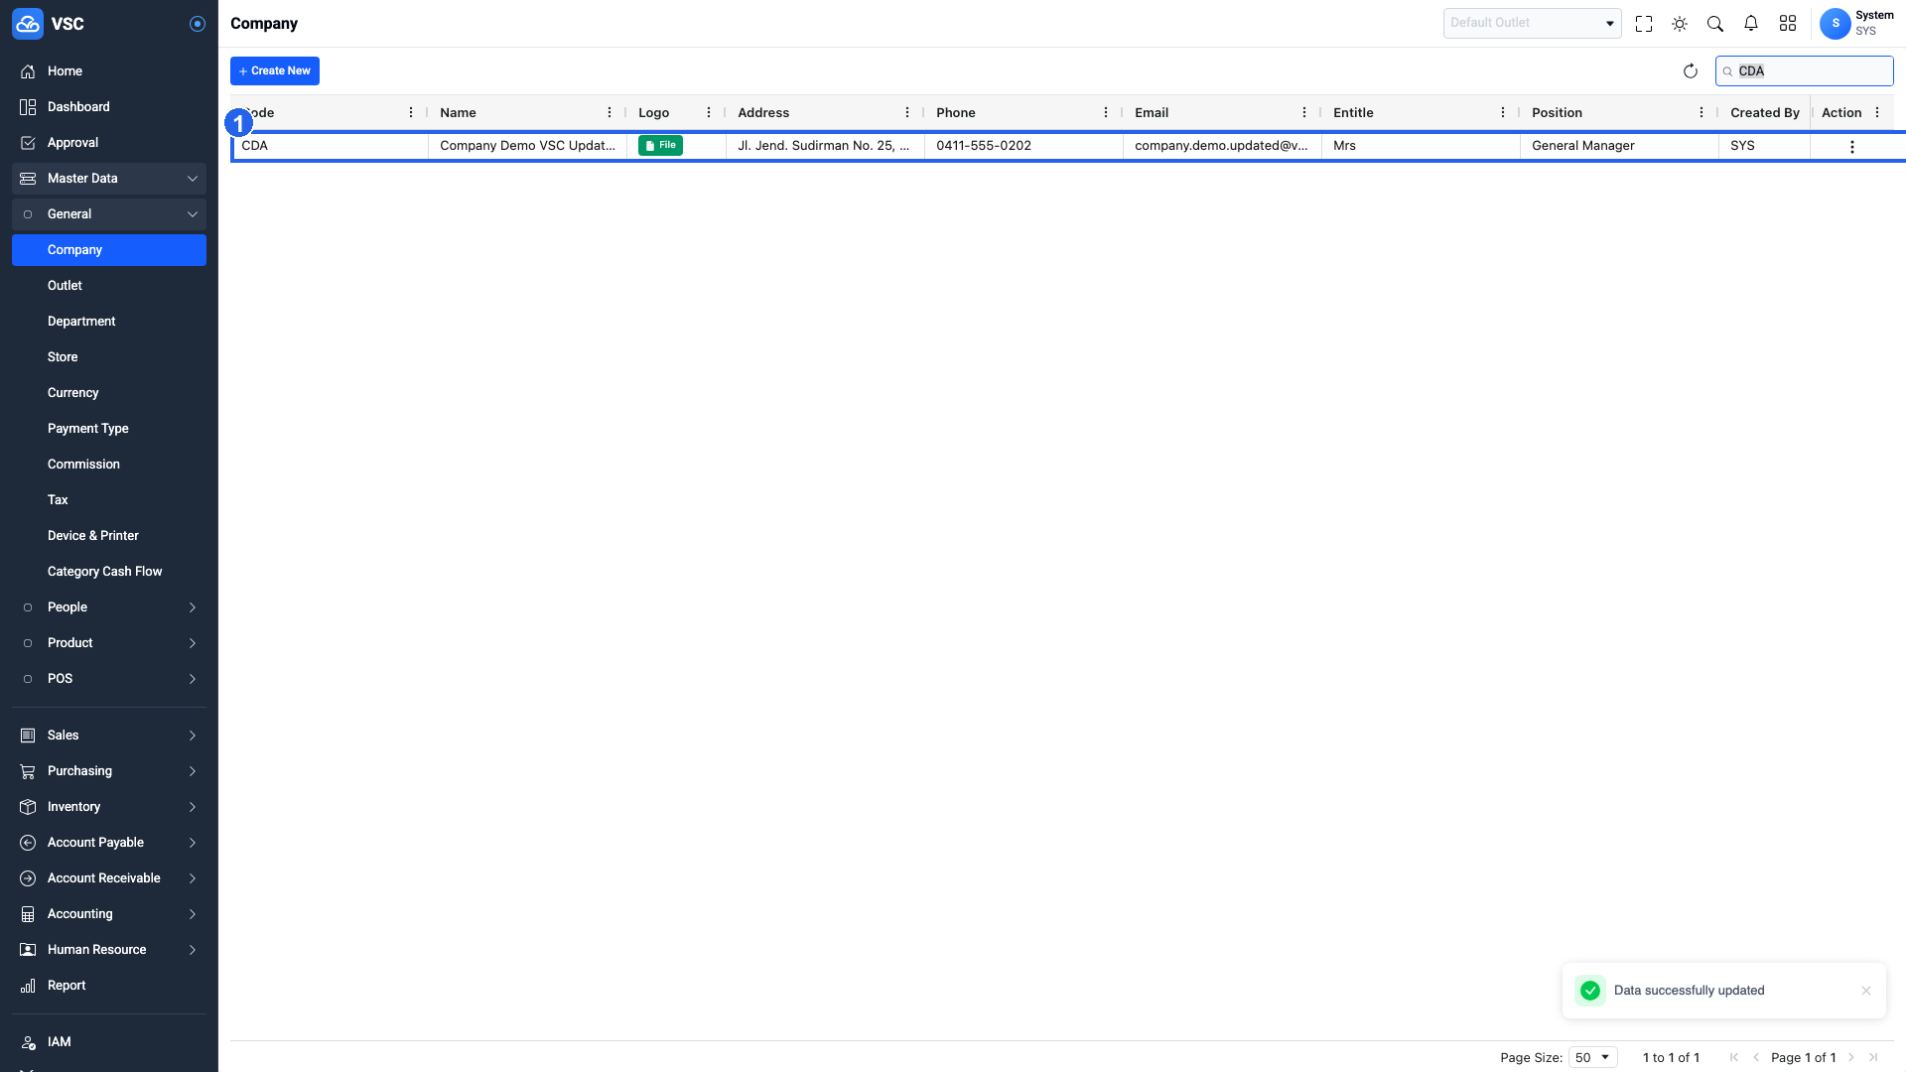Expand the People submenu

click(109, 607)
